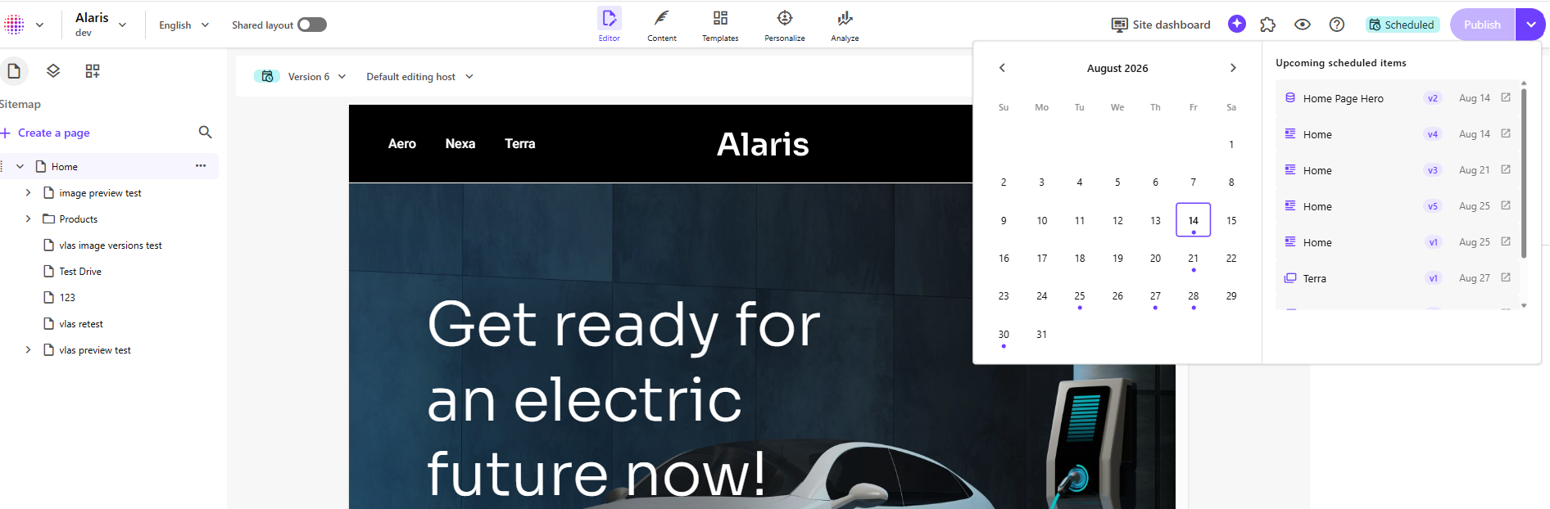Select August 14 in the calendar
Image resolution: width=1550 pixels, height=509 pixels.
click(1194, 220)
